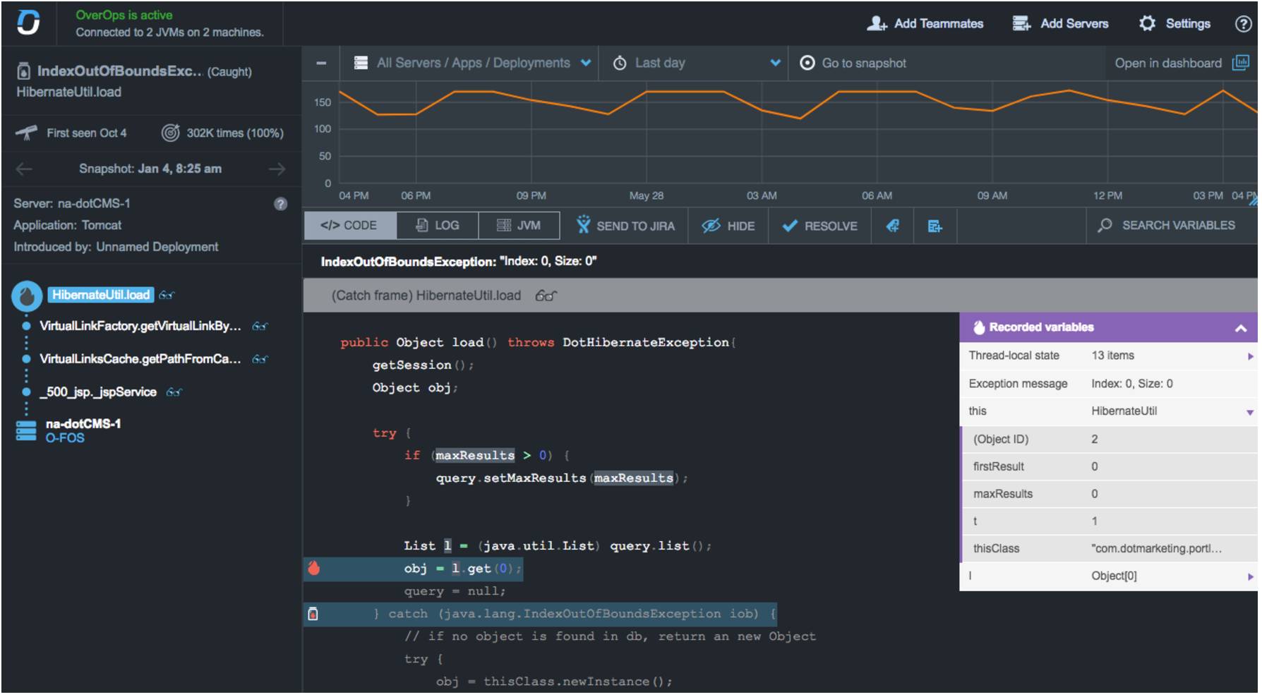Click the Snapshot: Jan 4, 8:25 am label

tap(150, 169)
